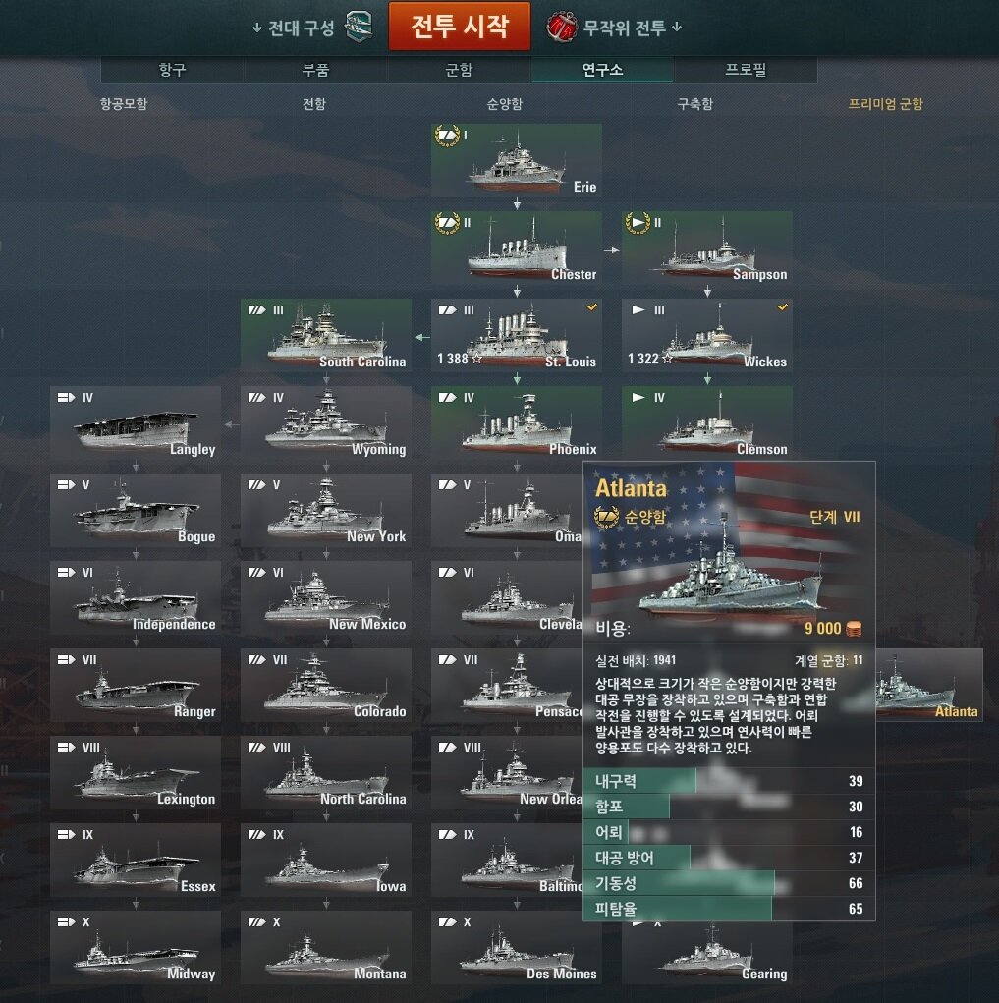Image resolution: width=999 pixels, height=1003 pixels.
Task: Toggle the gold checkmark on Wickes
Action: [x=783, y=307]
